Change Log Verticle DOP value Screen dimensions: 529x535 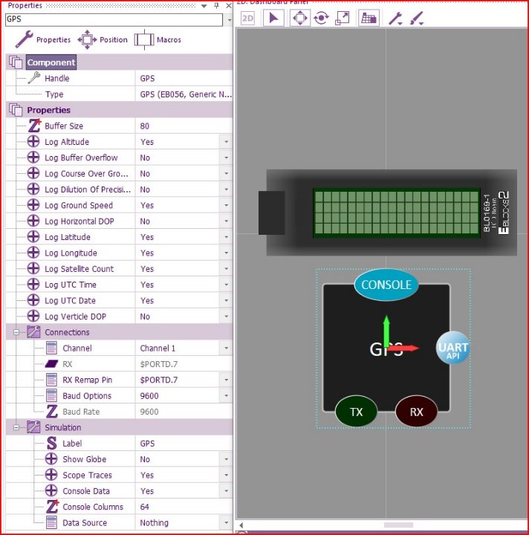pos(225,317)
